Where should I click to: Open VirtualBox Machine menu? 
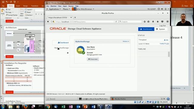pyautogui.click(x=53, y=6)
